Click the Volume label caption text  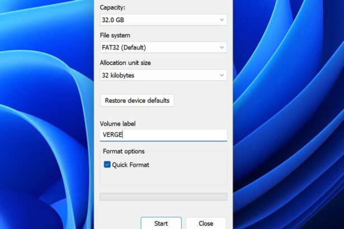tap(117, 123)
